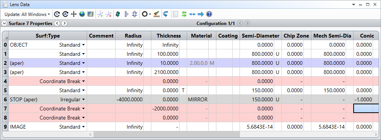Select the thickness cell showing 100.0000

pos(165,54)
